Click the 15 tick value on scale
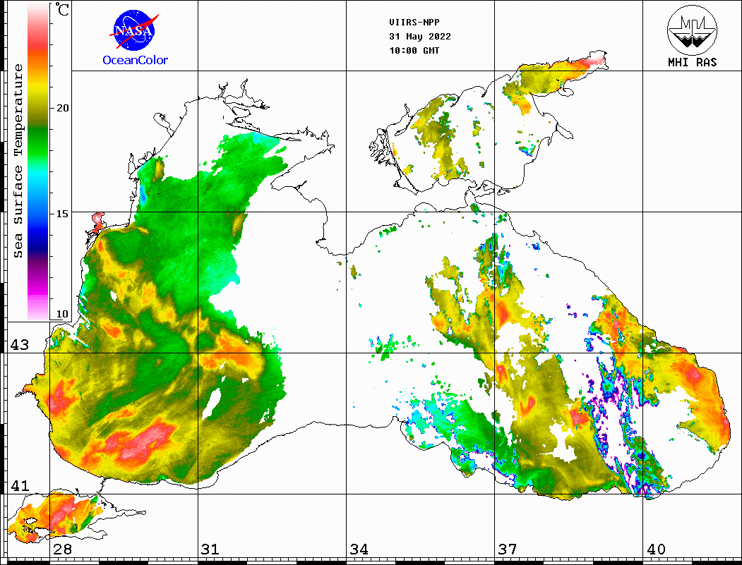 click(x=62, y=214)
